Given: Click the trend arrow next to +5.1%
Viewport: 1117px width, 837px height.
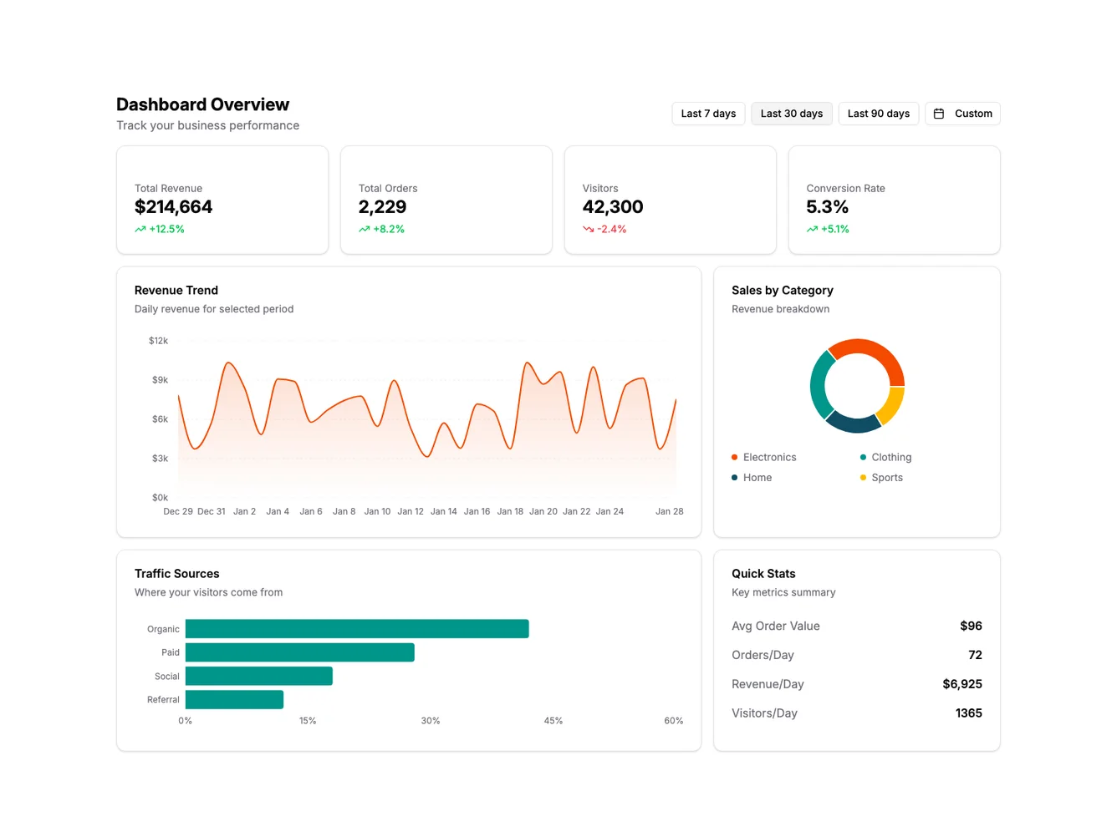Looking at the screenshot, I should [x=812, y=228].
